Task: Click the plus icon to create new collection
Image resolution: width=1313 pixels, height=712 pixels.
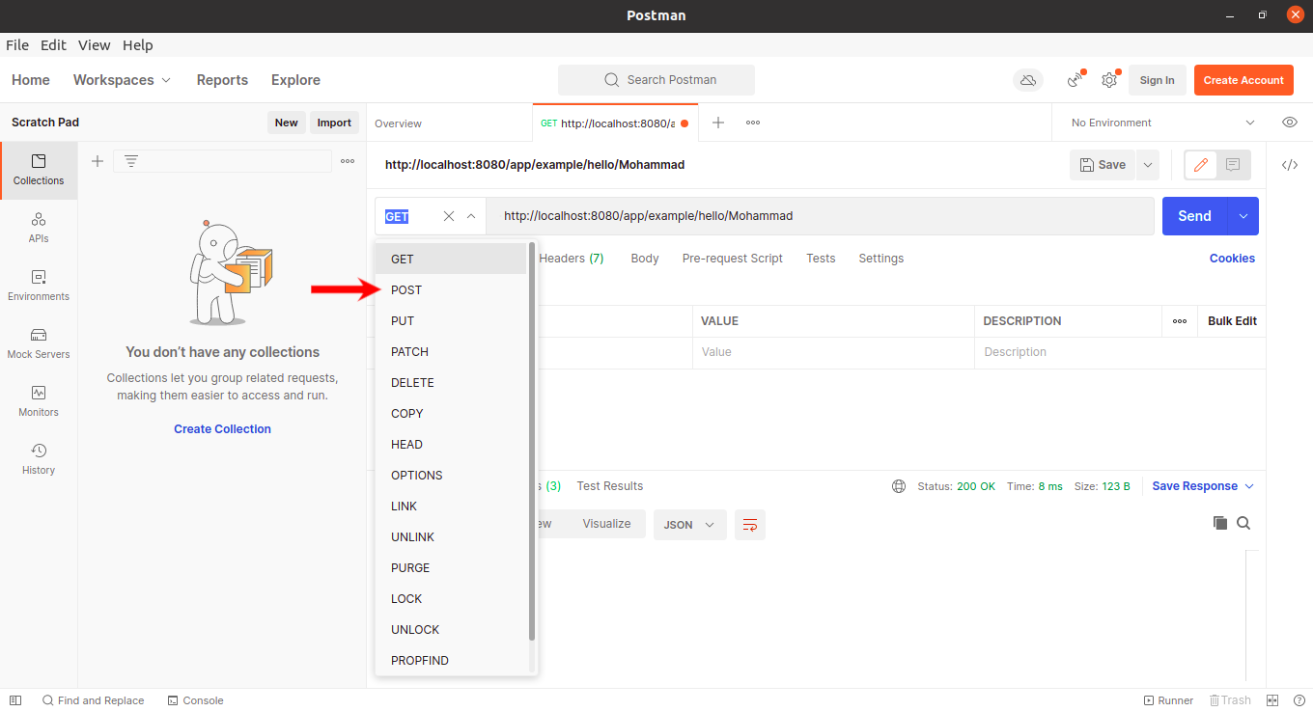Action: [x=98, y=161]
